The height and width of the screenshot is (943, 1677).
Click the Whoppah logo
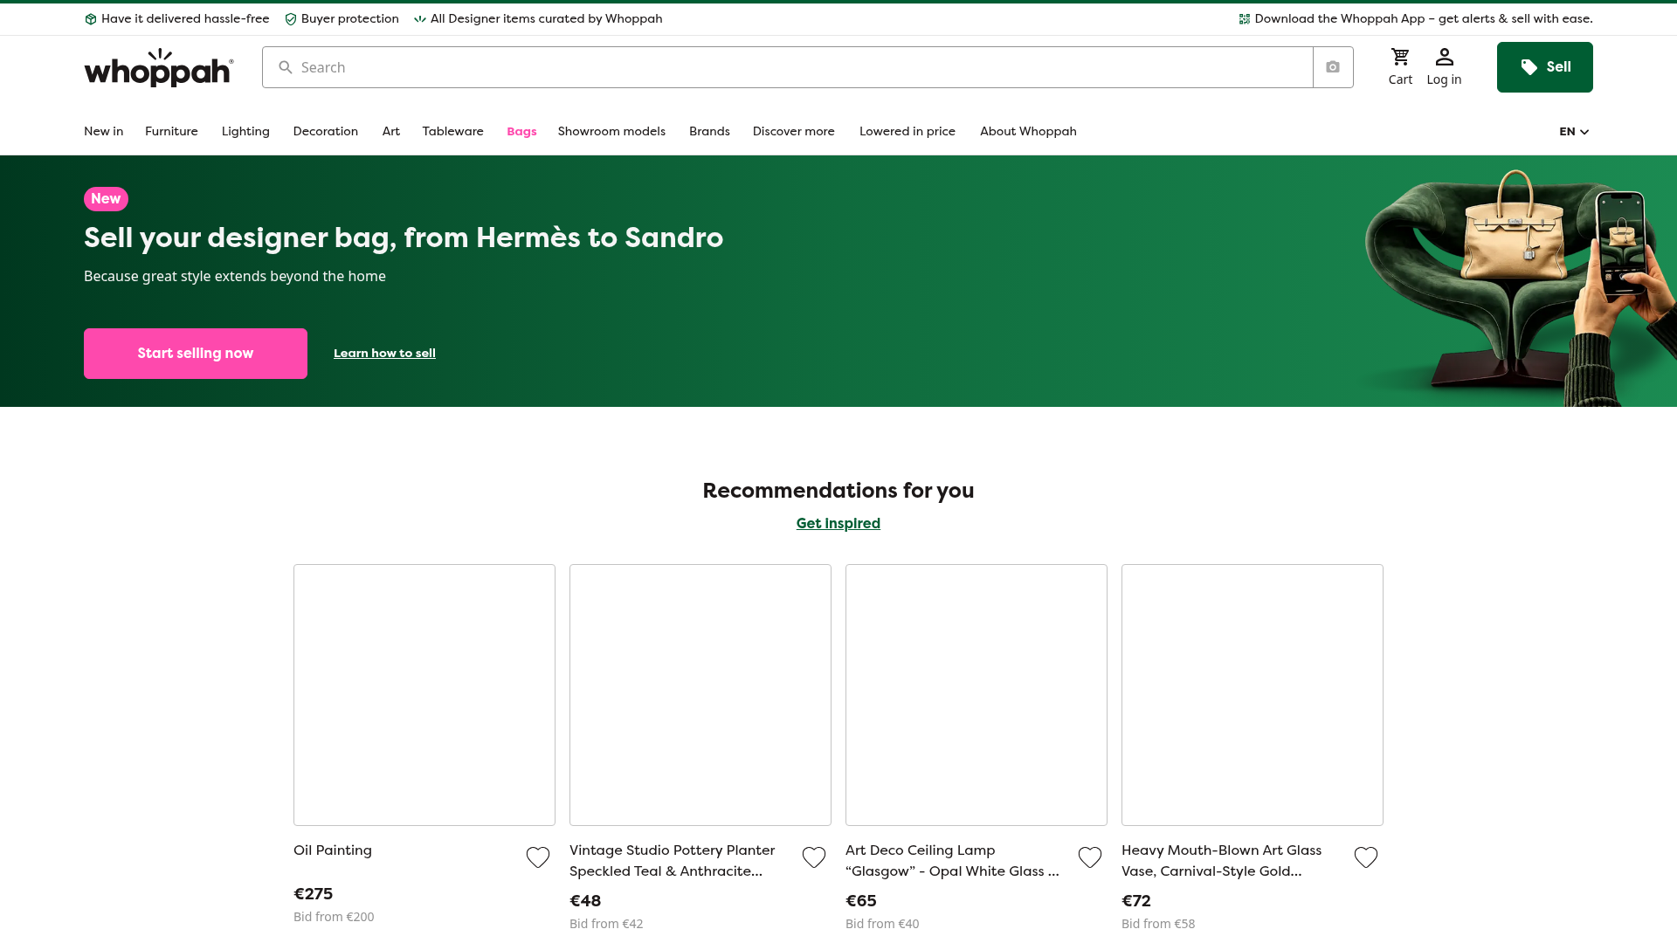(159, 68)
